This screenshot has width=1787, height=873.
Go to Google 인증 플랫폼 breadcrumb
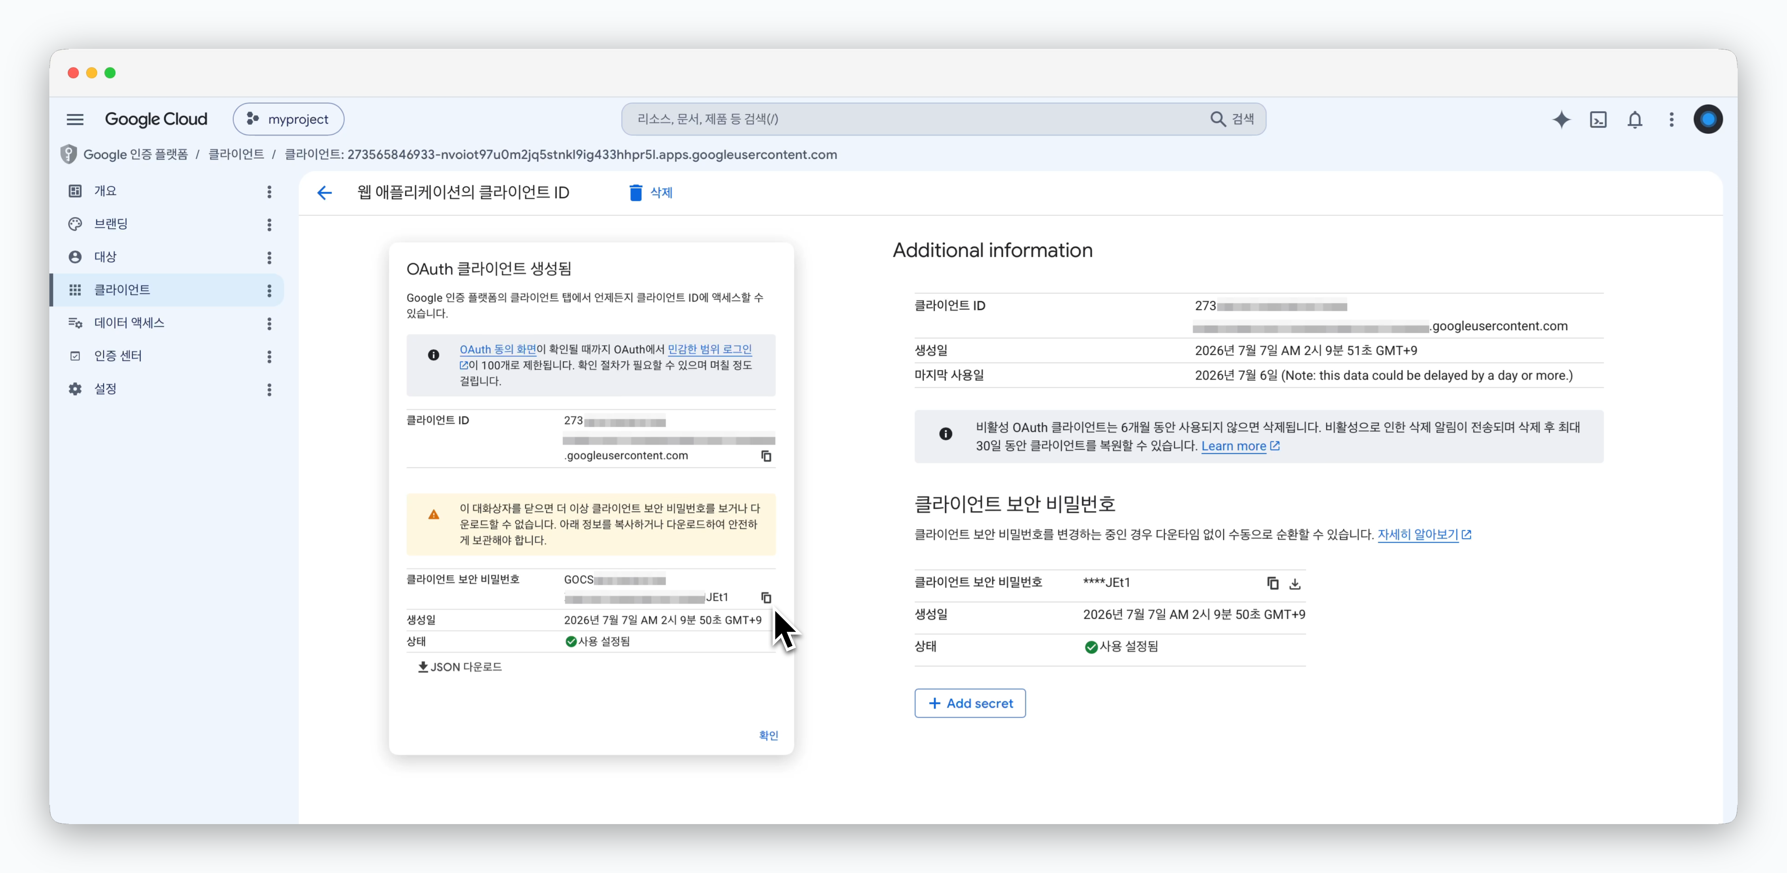(x=135, y=155)
